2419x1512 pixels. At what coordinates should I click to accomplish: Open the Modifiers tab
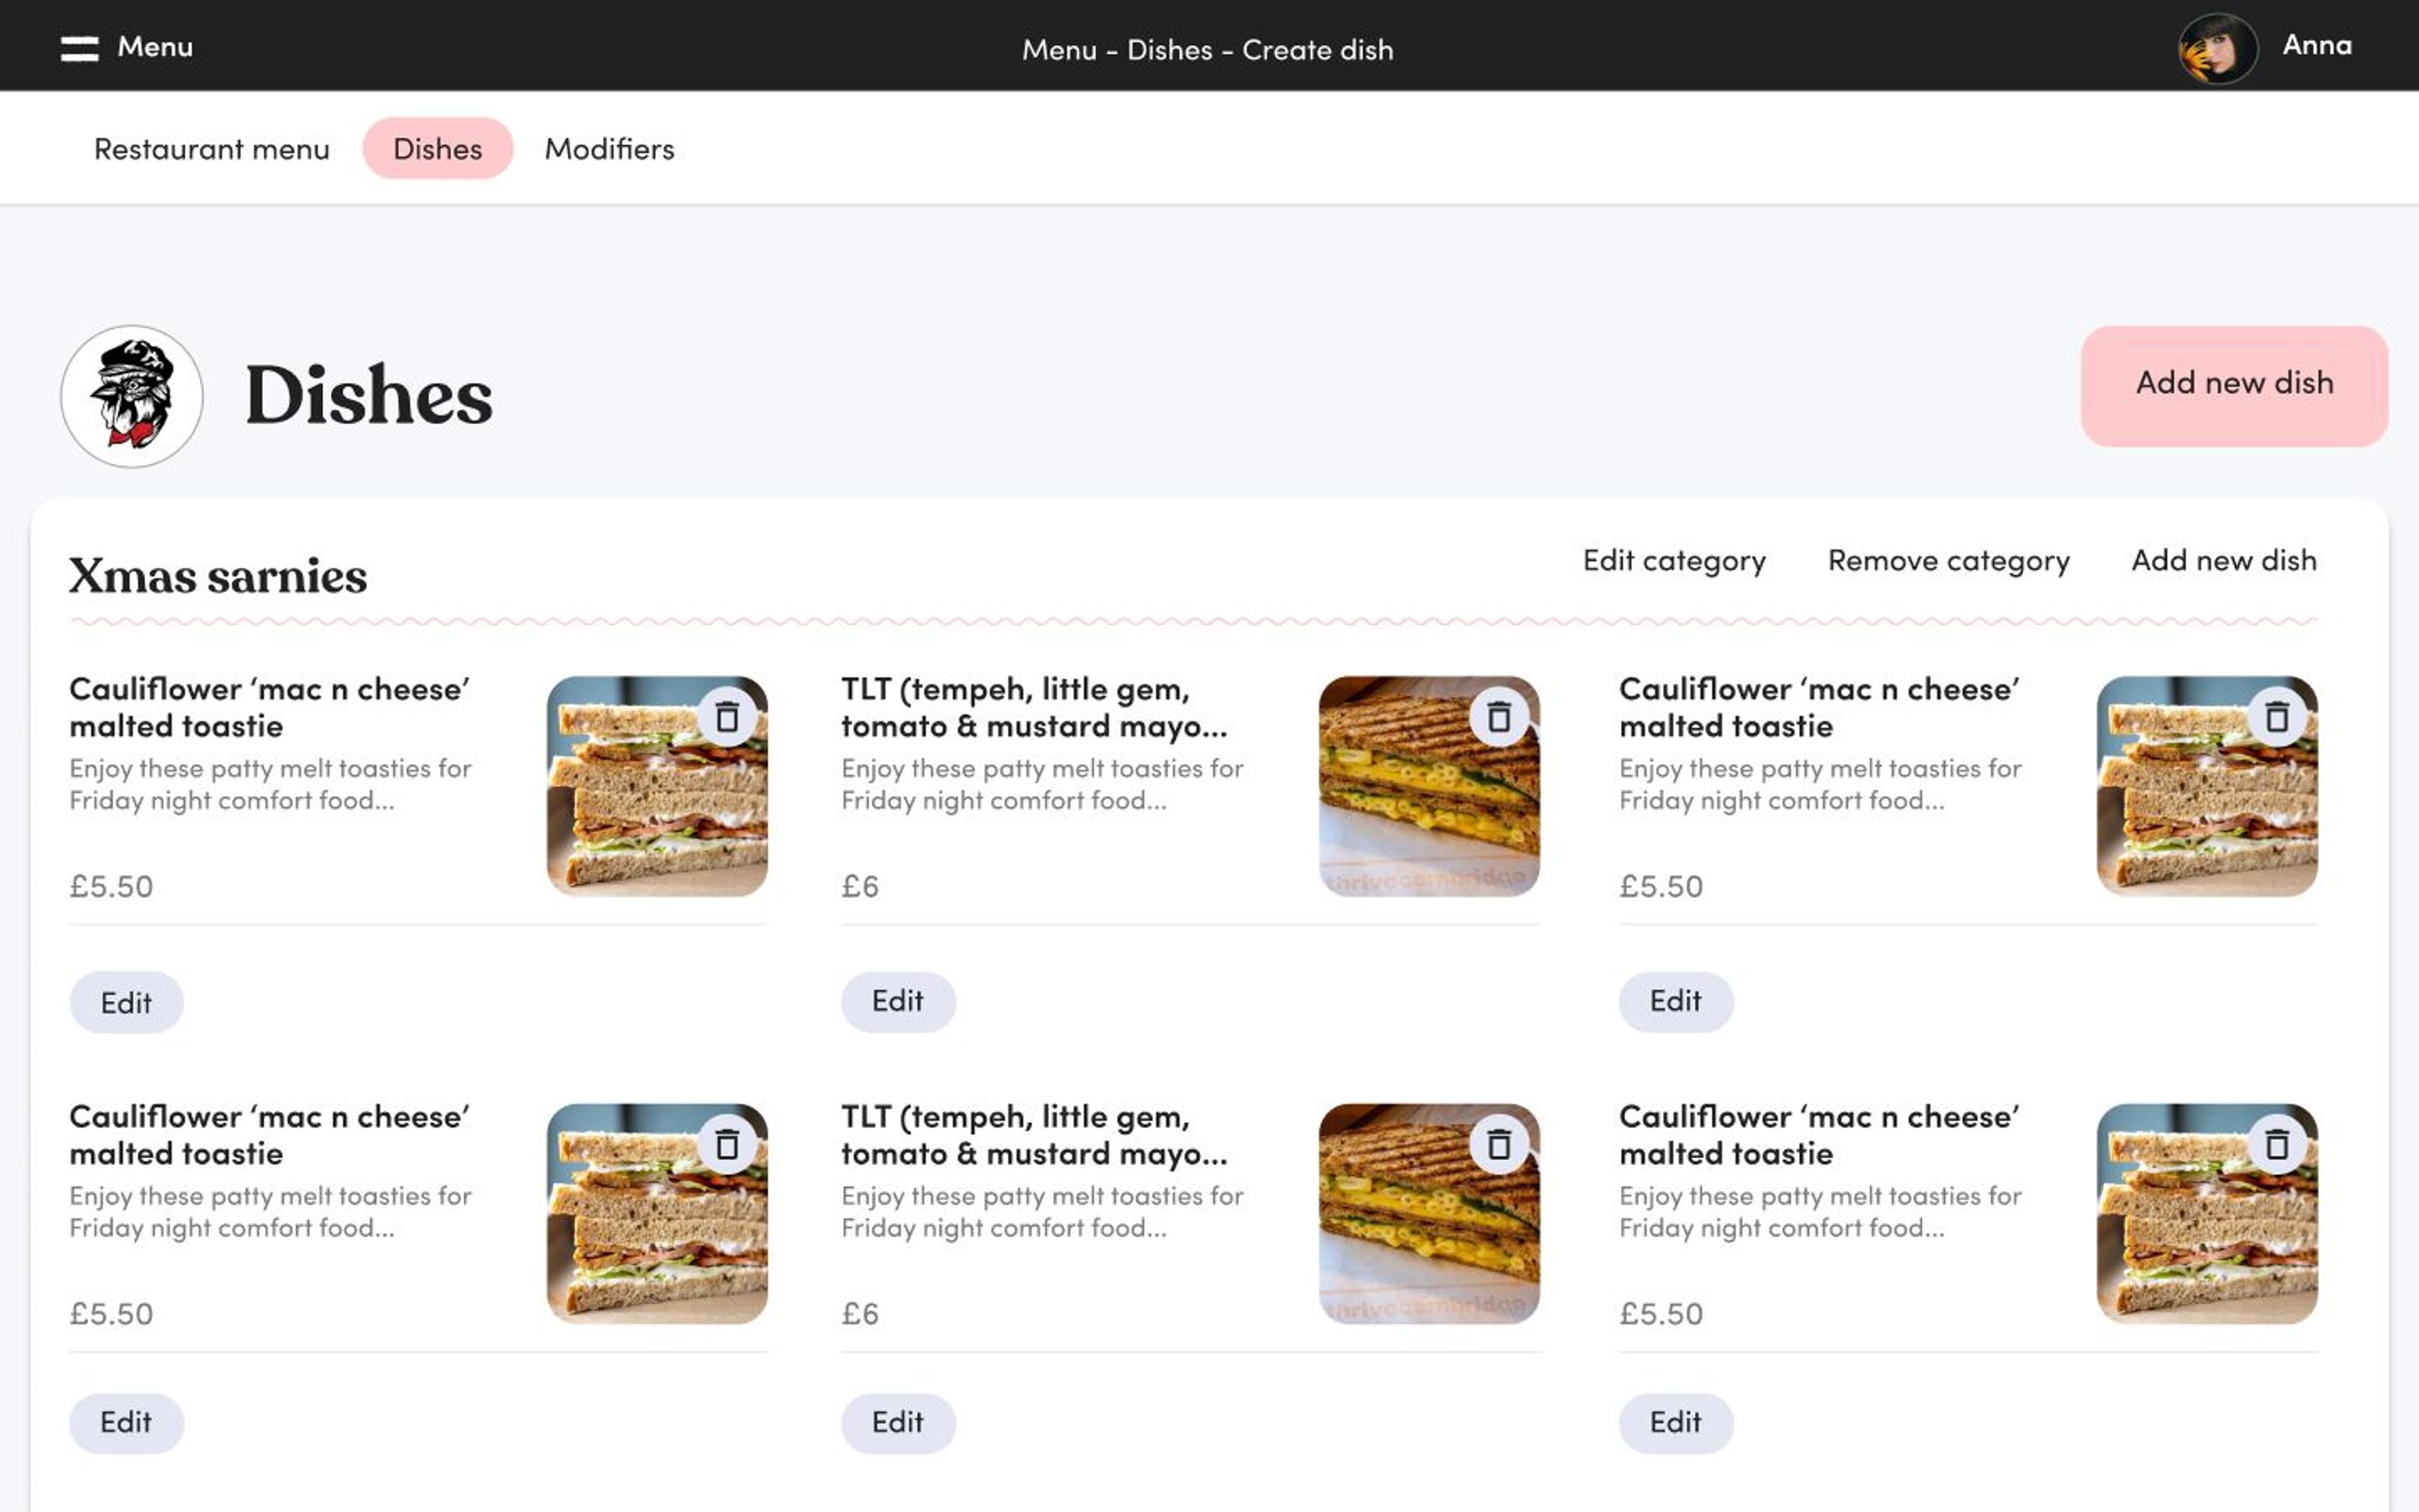pyautogui.click(x=609, y=149)
